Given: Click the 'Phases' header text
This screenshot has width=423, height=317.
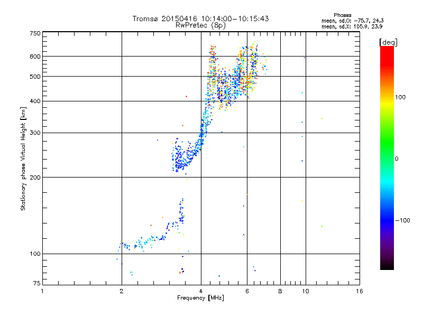Looking at the screenshot, I should 342,15.
